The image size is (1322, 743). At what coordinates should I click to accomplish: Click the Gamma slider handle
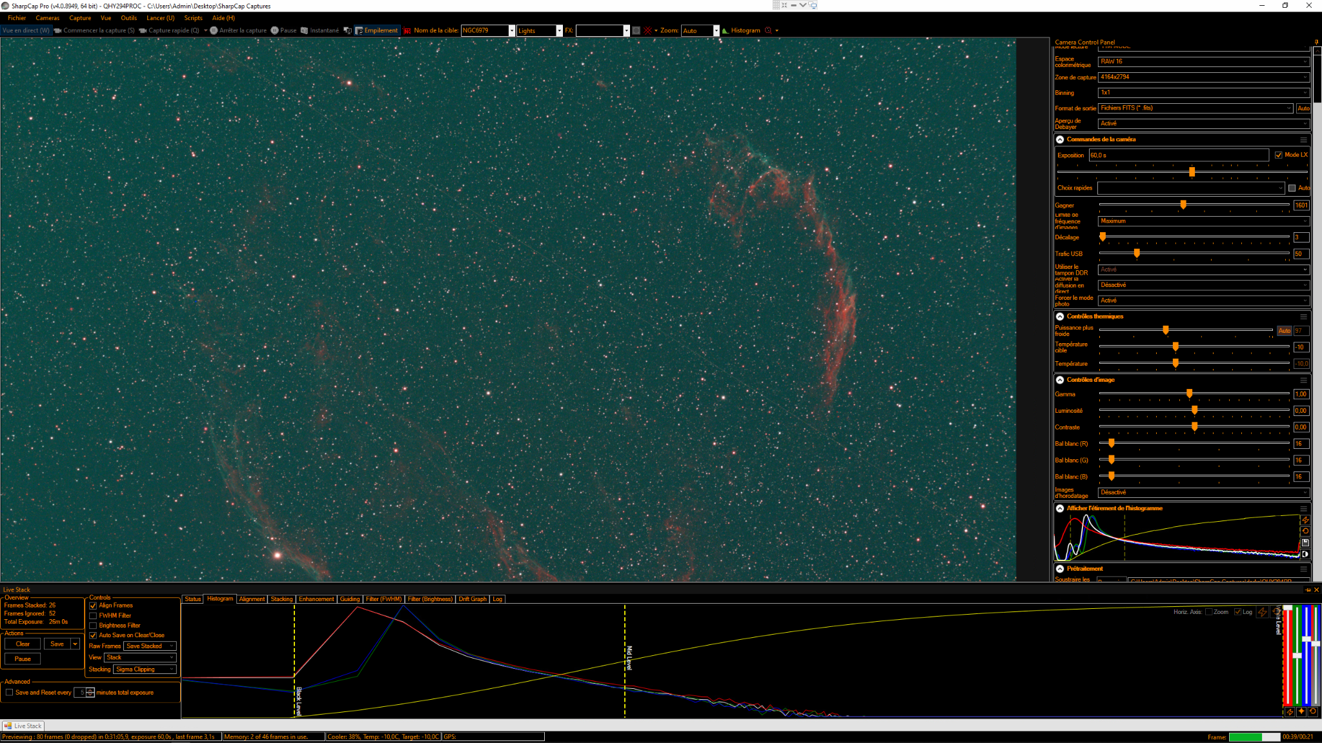point(1189,393)
